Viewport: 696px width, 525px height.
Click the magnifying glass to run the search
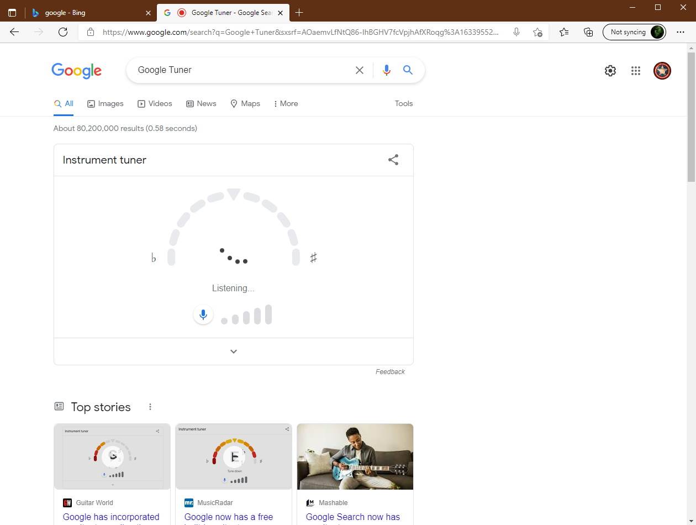pos(408,70)
